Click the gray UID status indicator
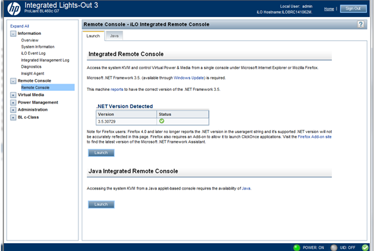 click(334, 248)
